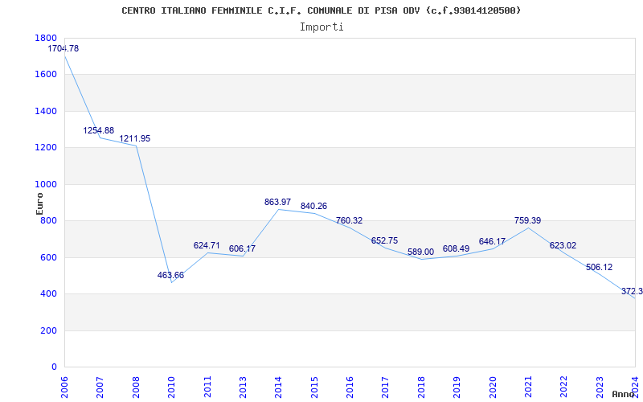Click the 800 y-axis tick label
The height and width of the screenshot is (402, 643).
(x=49, y=221)
